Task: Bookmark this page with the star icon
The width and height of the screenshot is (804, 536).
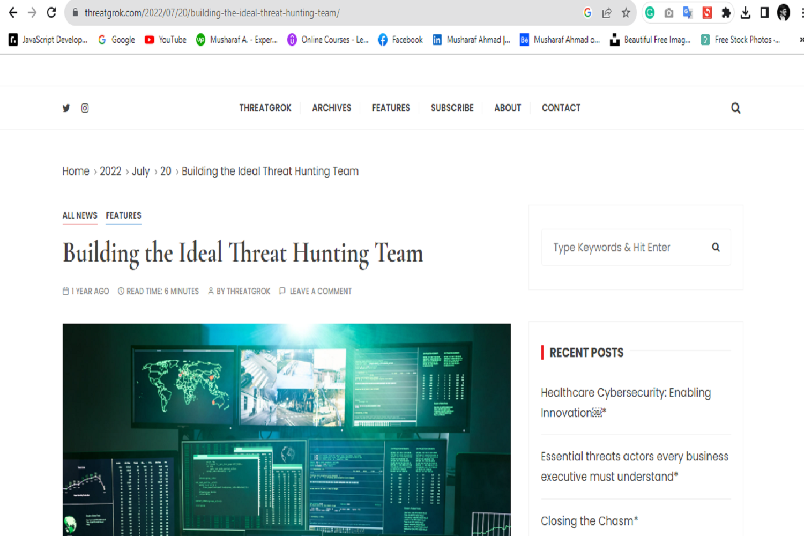Action: (626, 13)
